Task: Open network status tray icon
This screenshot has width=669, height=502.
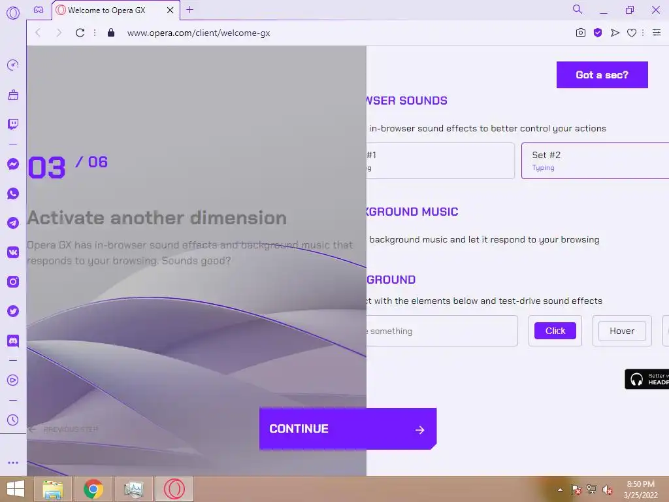Action: click(592, 490)
